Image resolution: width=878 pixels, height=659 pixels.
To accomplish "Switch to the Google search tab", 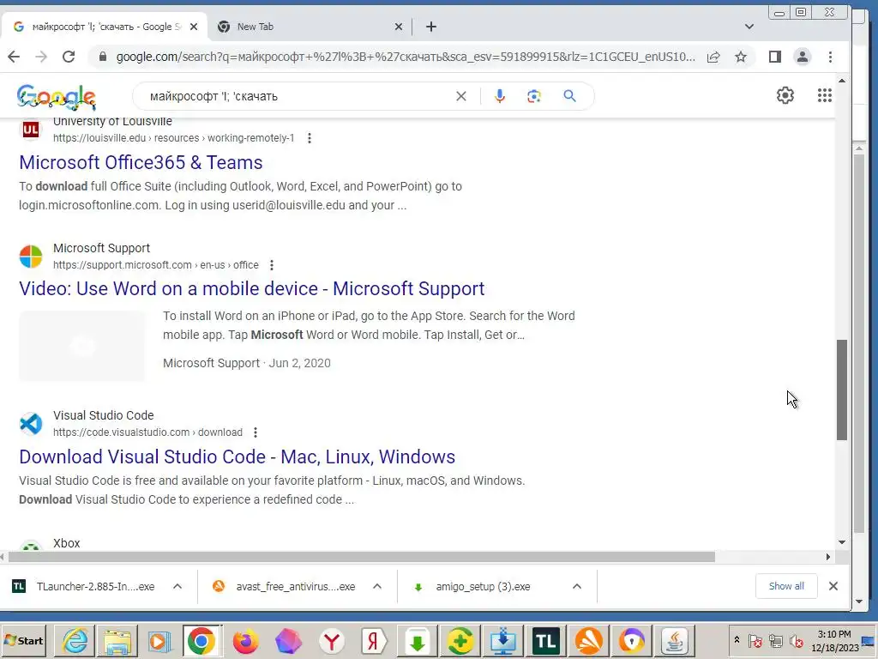I will pyautogui.click(x=104, y=27).
